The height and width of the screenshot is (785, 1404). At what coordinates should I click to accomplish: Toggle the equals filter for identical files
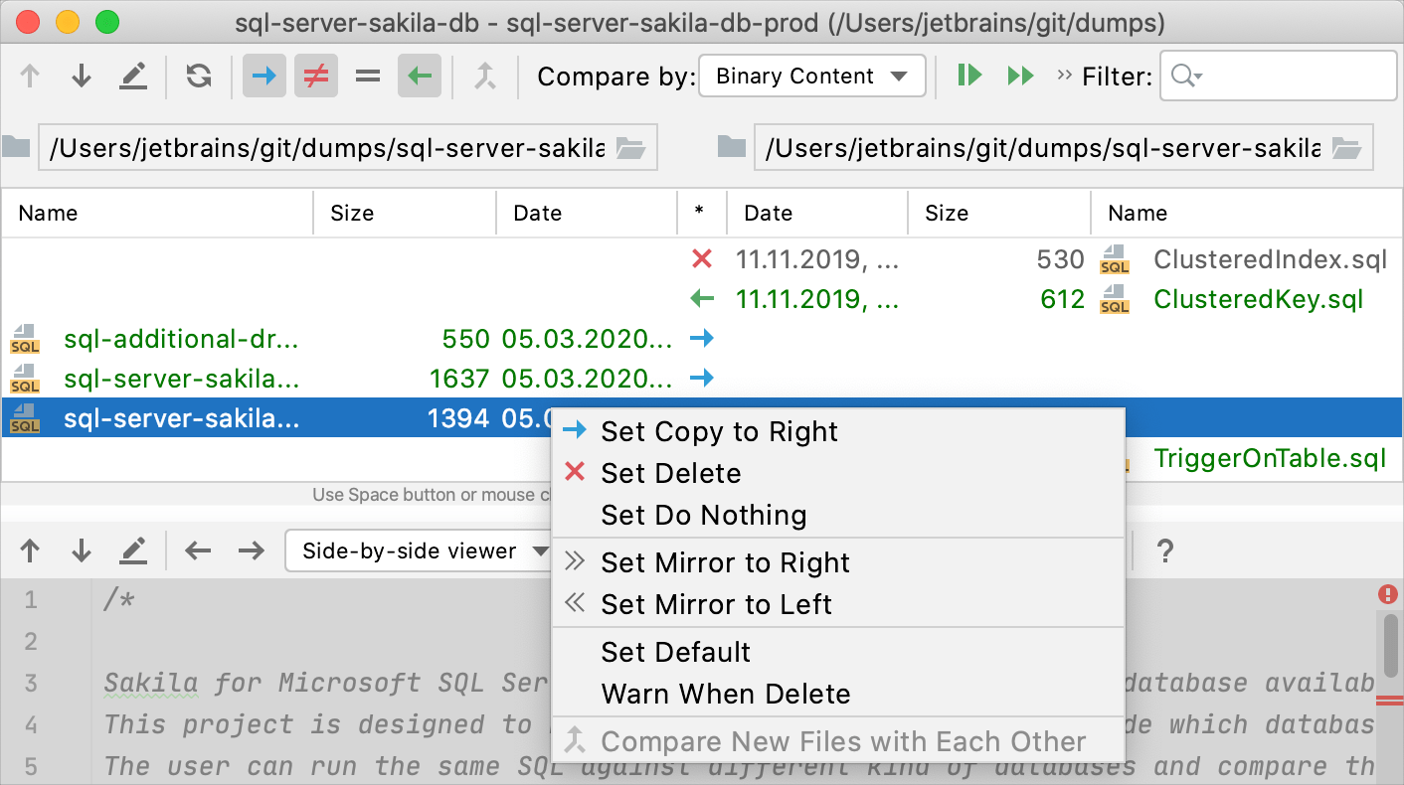367,75
